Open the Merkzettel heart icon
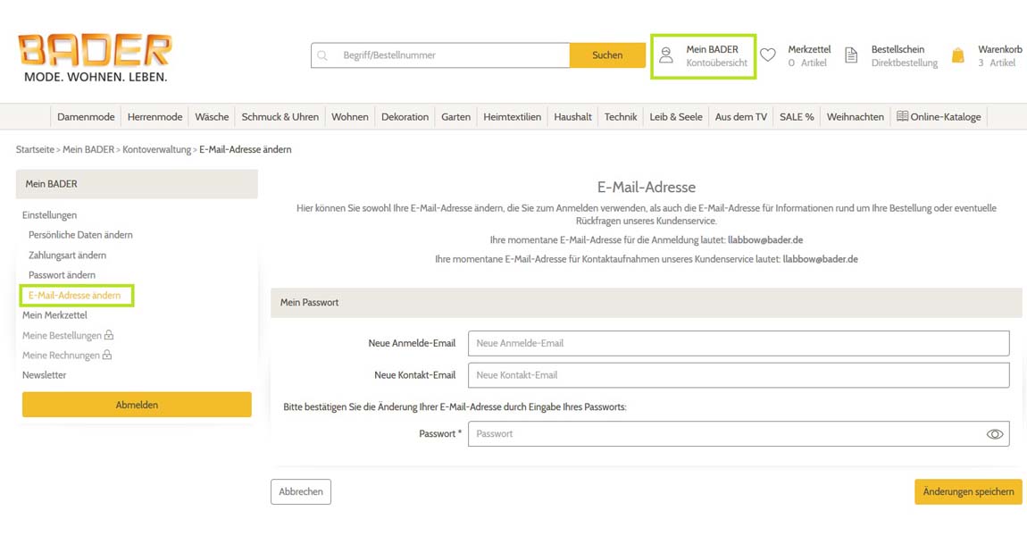 pos(768,55)
